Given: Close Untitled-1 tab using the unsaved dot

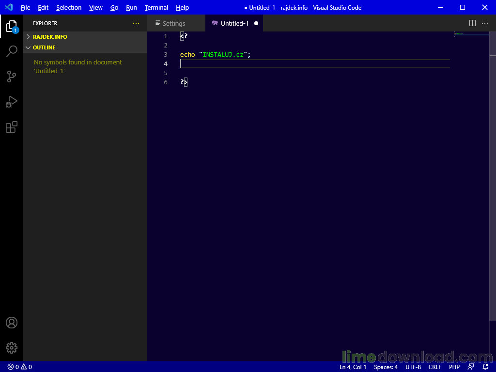Looking at the screenshot, I should coord(256,23).
